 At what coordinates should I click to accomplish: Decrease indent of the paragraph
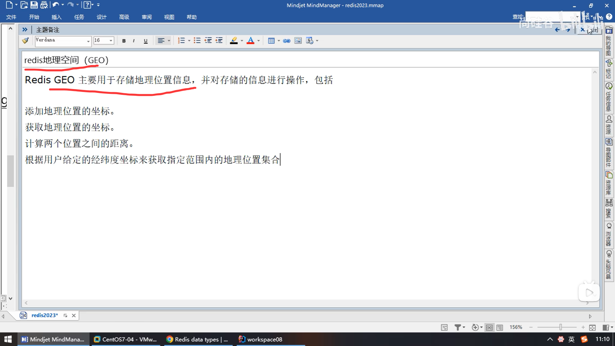coord(208,41)
